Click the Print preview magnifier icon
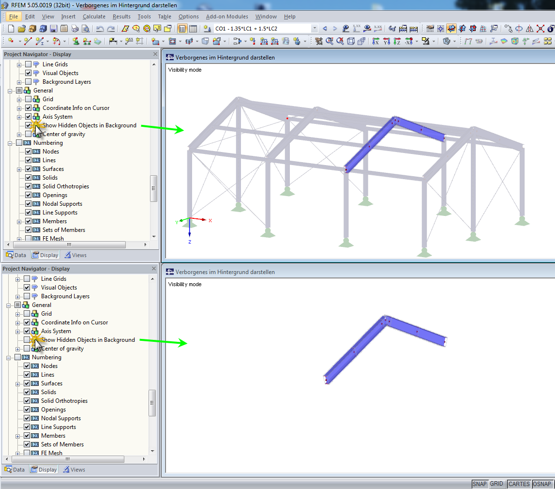The height and width of the screenshot is (489, 555). [85, 29]
